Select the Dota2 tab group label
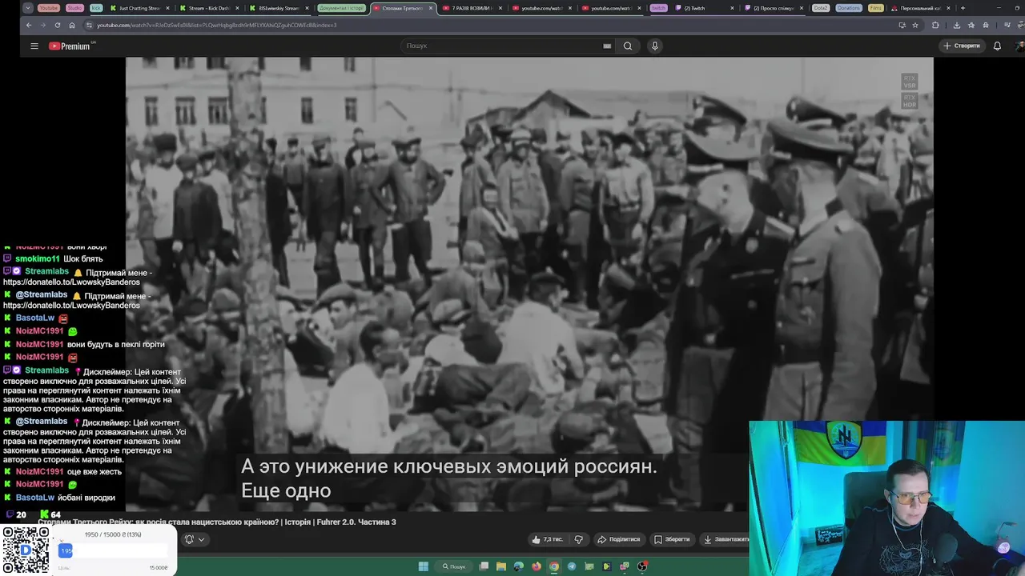Image resolution: width=1025 pixels, height=576 pixels. (x=821, y=8)
